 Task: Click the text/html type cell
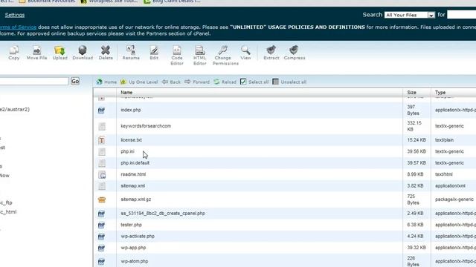coord(444,174)
